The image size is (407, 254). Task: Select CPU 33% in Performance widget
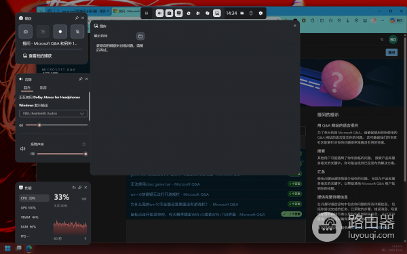click(35, 198)
